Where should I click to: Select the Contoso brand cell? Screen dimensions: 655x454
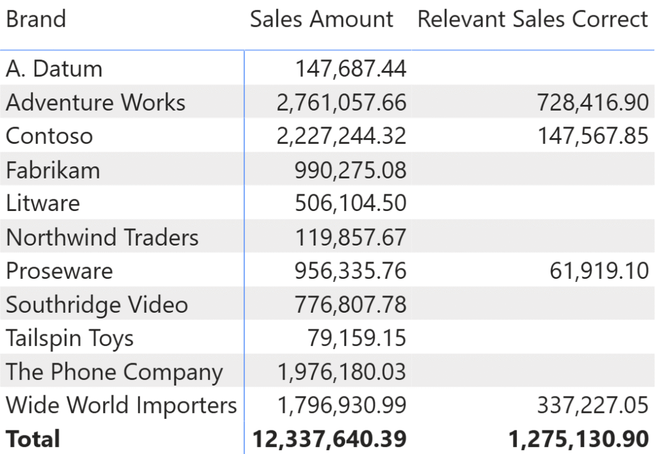49,136
